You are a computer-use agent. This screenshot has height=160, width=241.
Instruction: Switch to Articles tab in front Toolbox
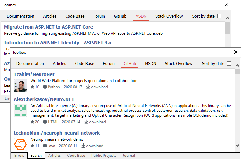[x=59, y=64]
